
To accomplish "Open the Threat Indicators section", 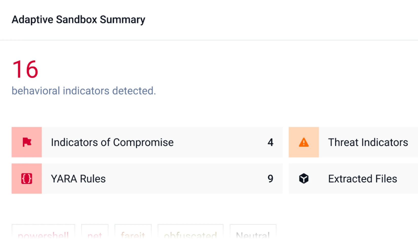I will point(368,142).
